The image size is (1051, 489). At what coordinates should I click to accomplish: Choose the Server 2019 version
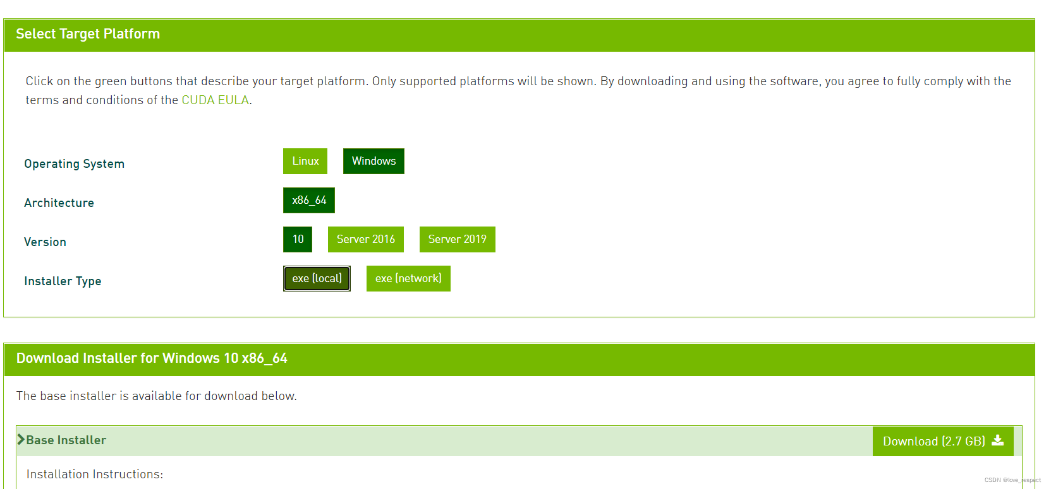pyautogui.click(x=458, y=239)
